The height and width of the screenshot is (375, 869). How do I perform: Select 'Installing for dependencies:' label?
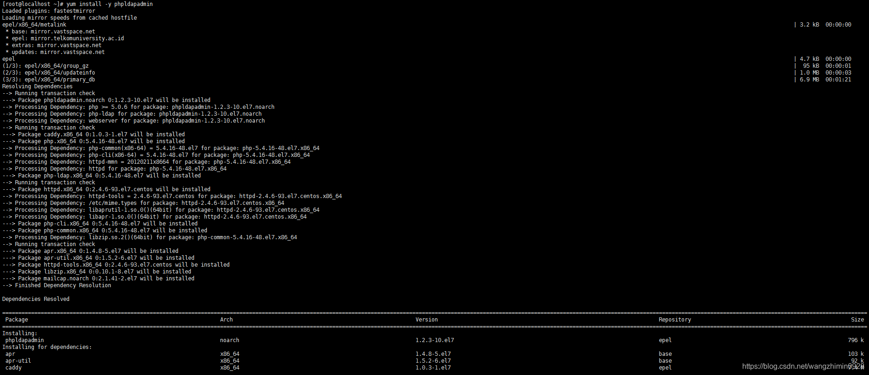coord(47,347)
